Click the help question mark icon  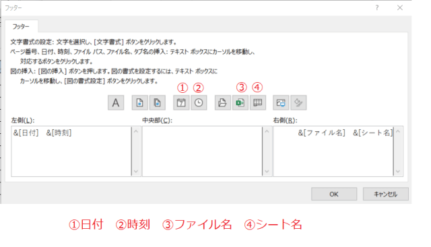[x=377, y=7]
